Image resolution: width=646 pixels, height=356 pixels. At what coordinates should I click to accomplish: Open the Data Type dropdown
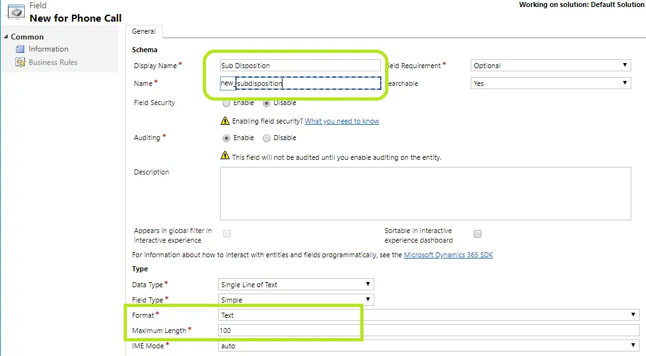click(x=296, y=285)
